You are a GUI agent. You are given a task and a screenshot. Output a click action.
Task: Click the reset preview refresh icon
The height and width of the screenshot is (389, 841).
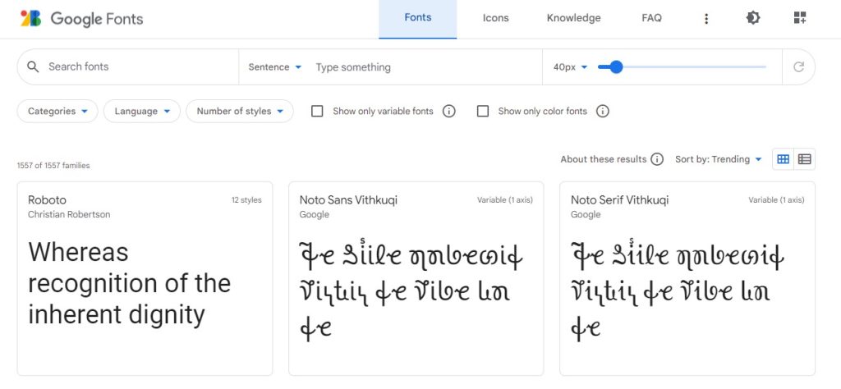pos(798,67)
